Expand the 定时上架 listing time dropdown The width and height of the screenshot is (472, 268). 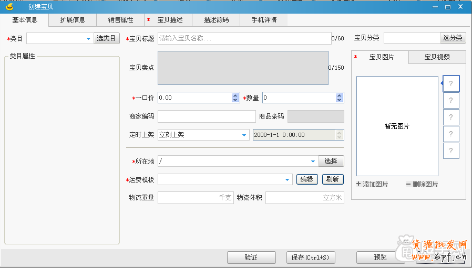point(244,135)
